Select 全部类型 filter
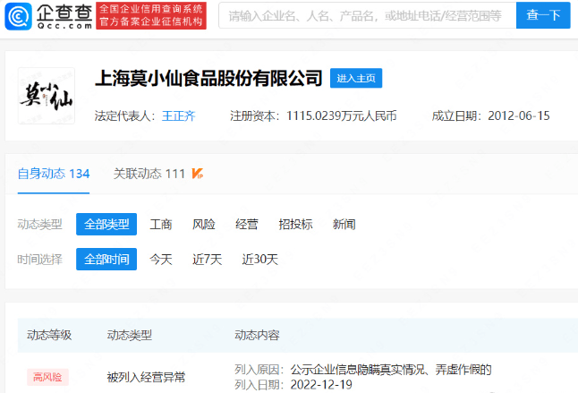 pos(106,224)
